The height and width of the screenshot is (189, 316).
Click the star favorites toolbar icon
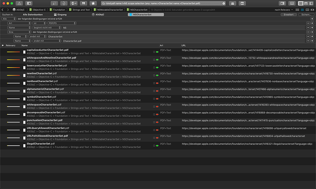coord(93,3)
